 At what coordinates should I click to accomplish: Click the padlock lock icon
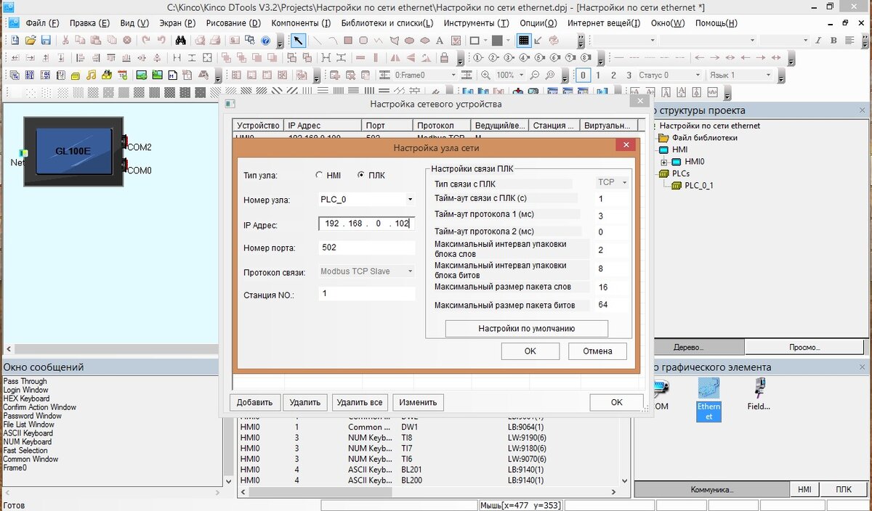click(x=444, y=57)
